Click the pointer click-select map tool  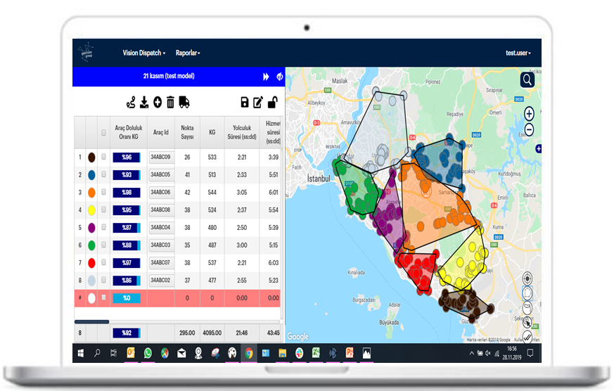pyautogui.click(x=527, y=323)
